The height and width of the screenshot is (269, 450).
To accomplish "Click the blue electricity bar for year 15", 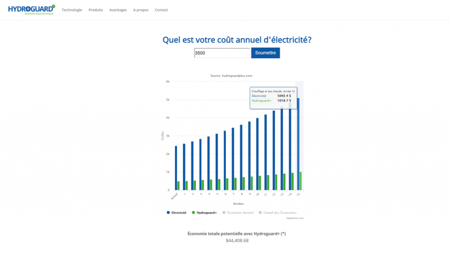I will pyautogui.click(x=298, y=145).
